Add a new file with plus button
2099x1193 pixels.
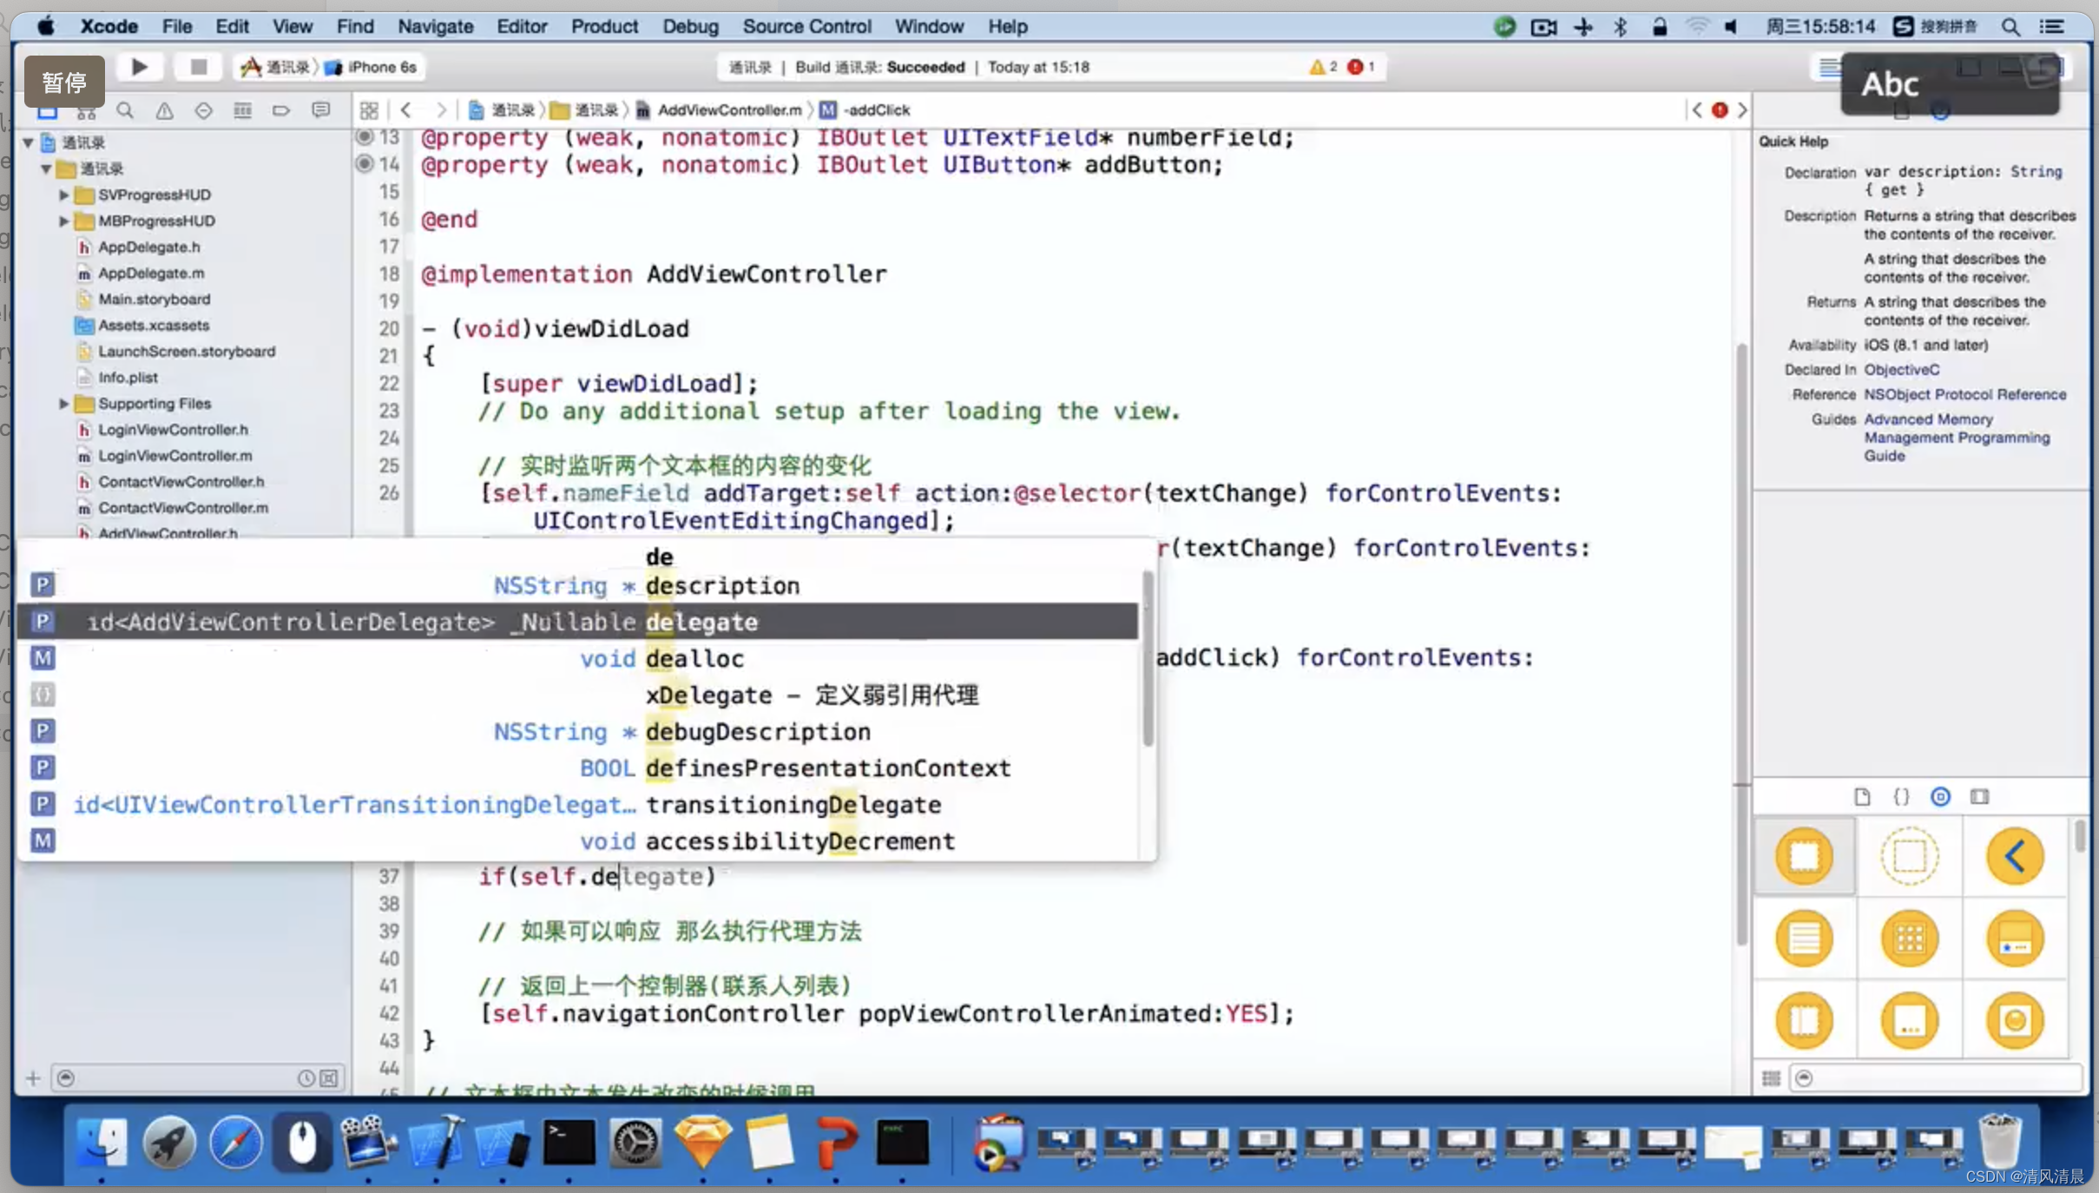point(33,1078)
